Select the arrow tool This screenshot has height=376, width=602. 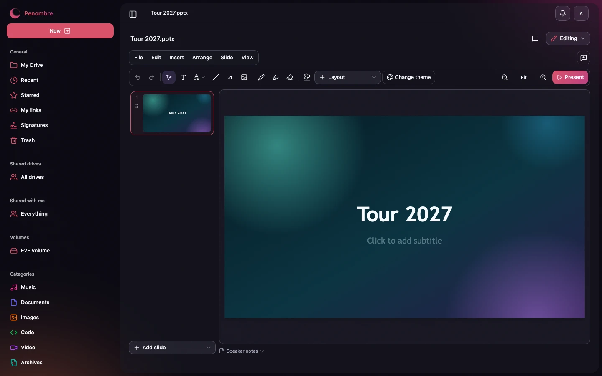[230, 77]
